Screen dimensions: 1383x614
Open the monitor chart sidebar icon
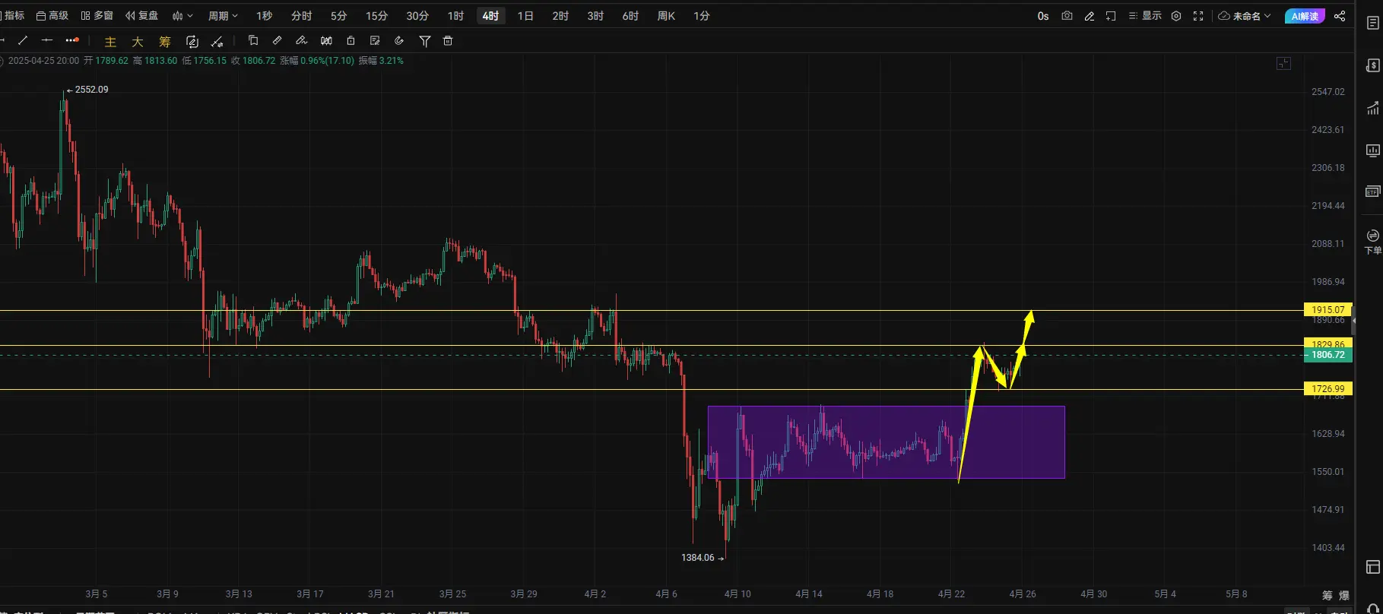[1372, 150]
